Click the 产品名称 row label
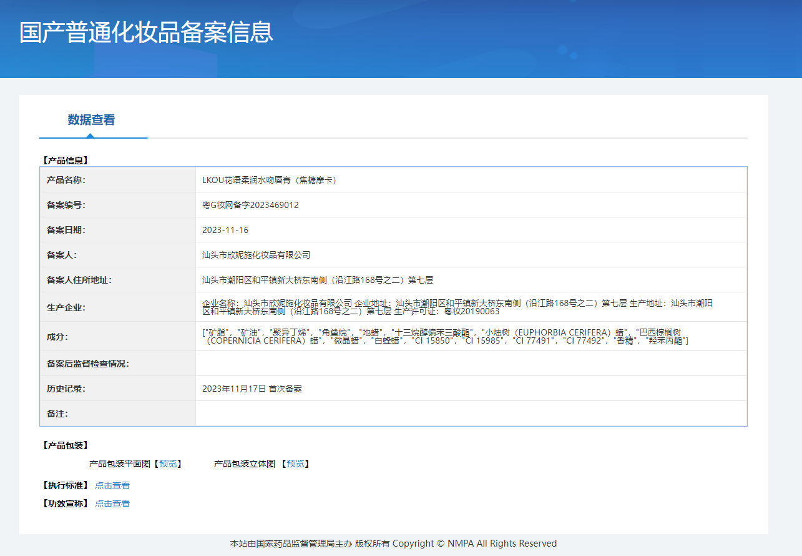 click(66, 180)
